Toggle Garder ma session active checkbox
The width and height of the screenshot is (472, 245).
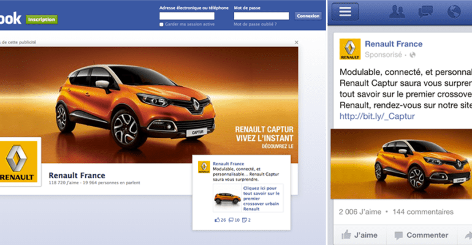(x=161, y=24)
